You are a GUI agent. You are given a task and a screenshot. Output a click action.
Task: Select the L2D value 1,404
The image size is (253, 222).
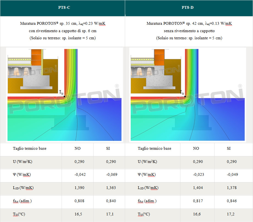point(198,188)
